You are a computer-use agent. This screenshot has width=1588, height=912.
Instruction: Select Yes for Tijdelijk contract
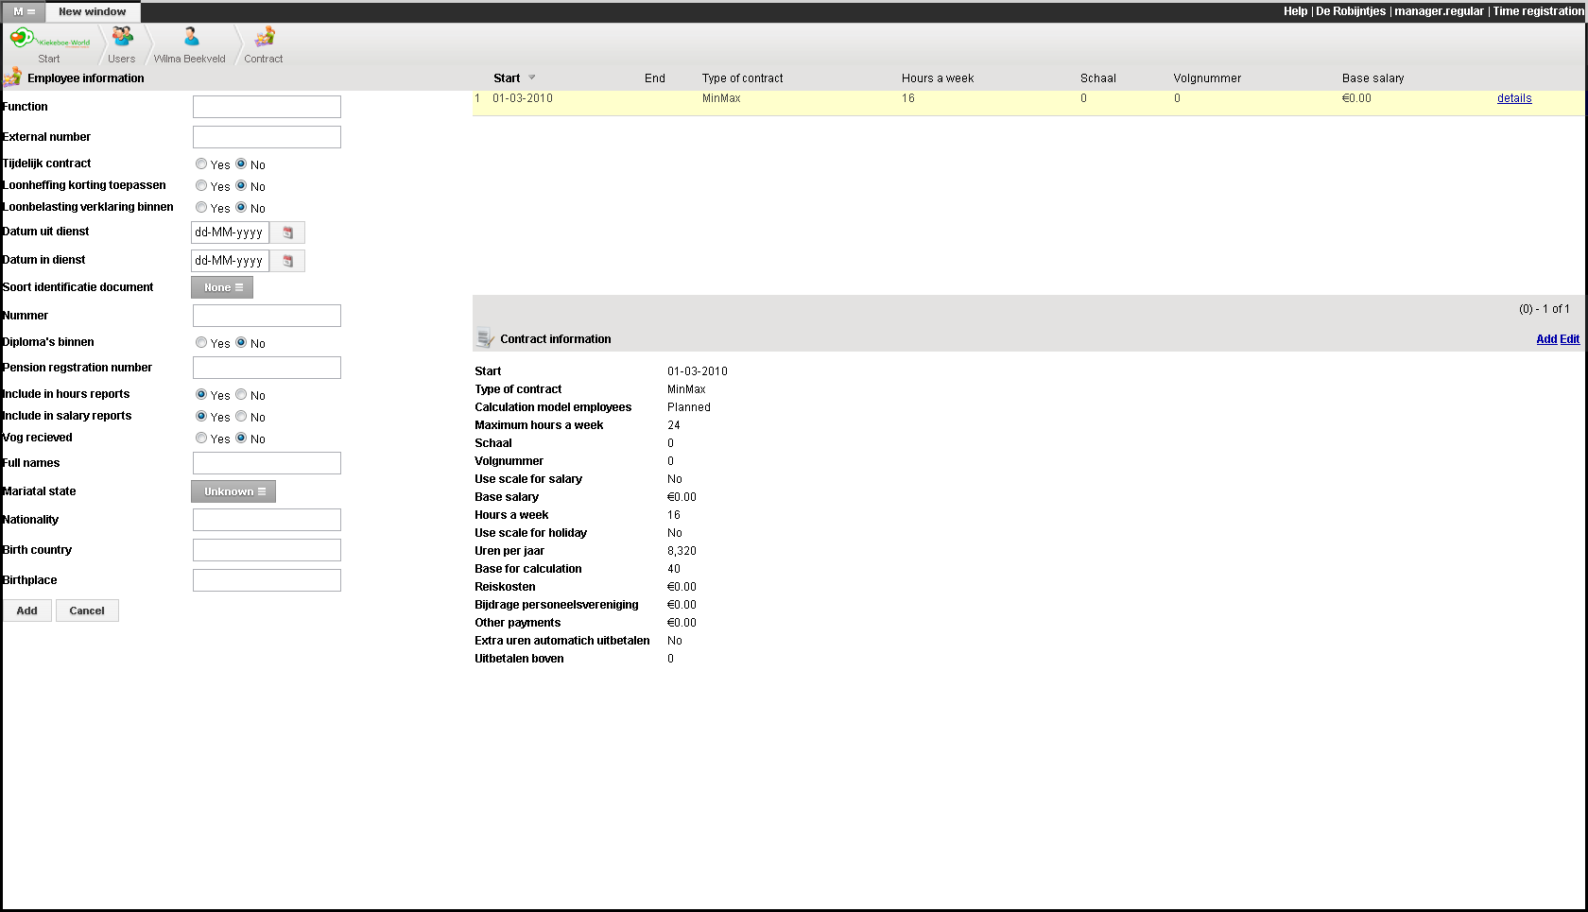(201, 164)
